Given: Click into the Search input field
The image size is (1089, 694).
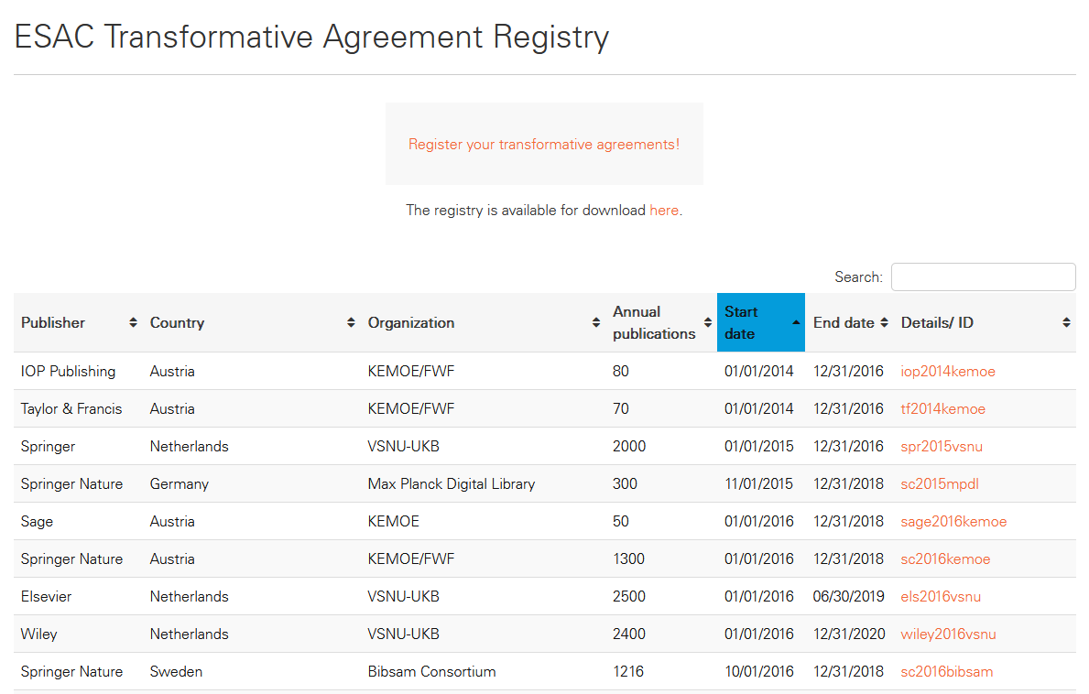Looking at the screenshot, I should (983, 277).
